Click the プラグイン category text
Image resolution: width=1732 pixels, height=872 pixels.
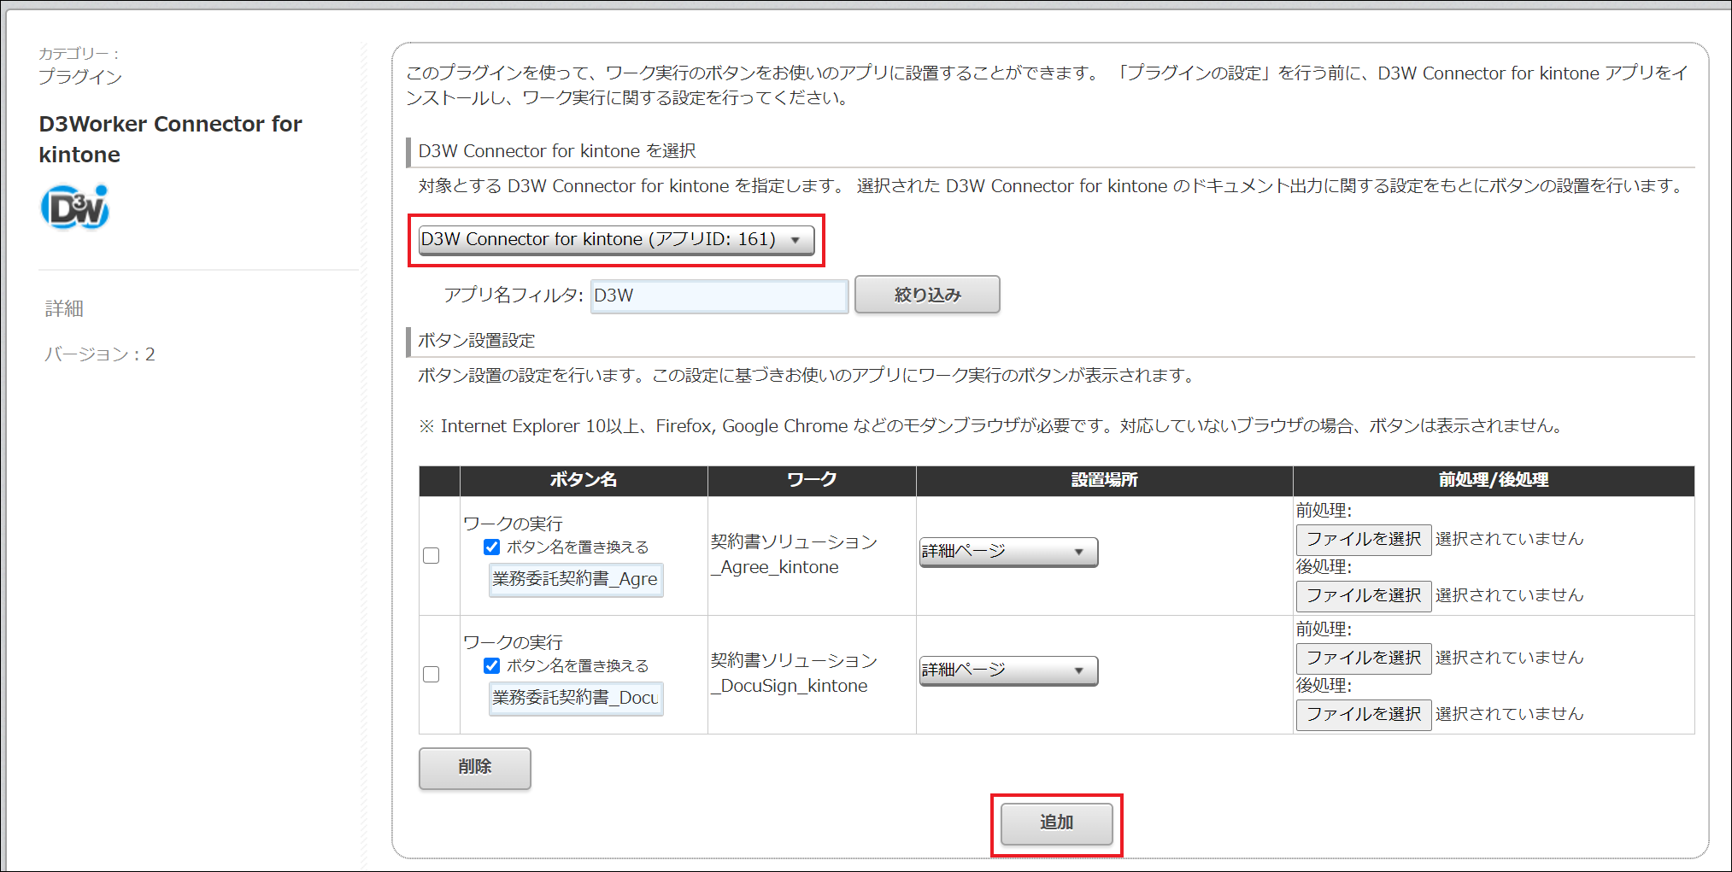pyautogui.click(x=80, y=77)
